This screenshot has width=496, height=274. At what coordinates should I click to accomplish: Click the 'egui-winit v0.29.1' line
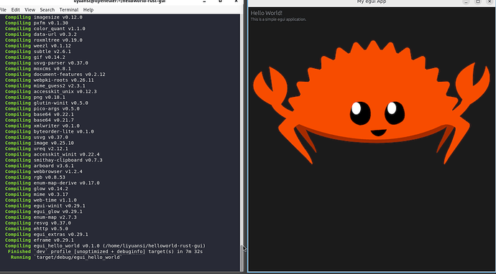[45, 206]
